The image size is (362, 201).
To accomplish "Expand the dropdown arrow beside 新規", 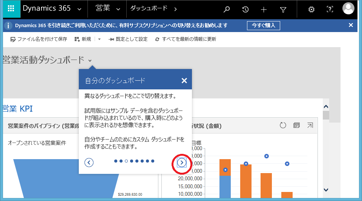I will [99, 39].
